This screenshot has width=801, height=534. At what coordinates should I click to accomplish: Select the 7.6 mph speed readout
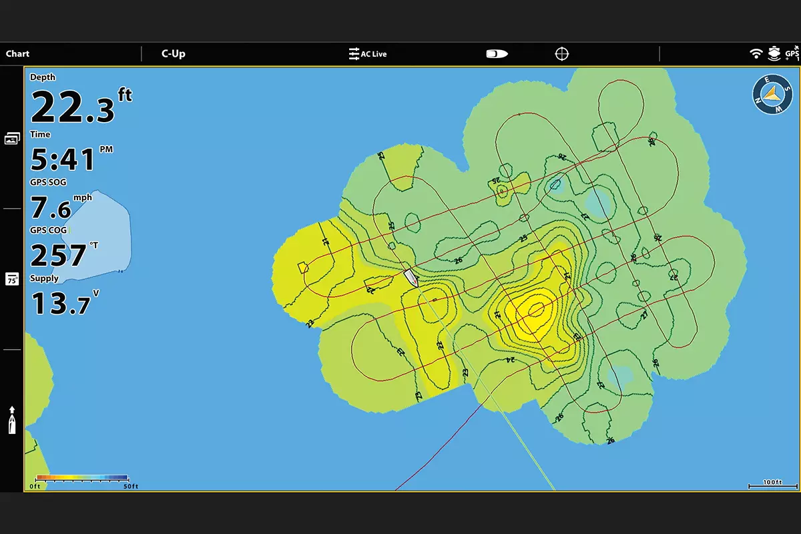61,206
